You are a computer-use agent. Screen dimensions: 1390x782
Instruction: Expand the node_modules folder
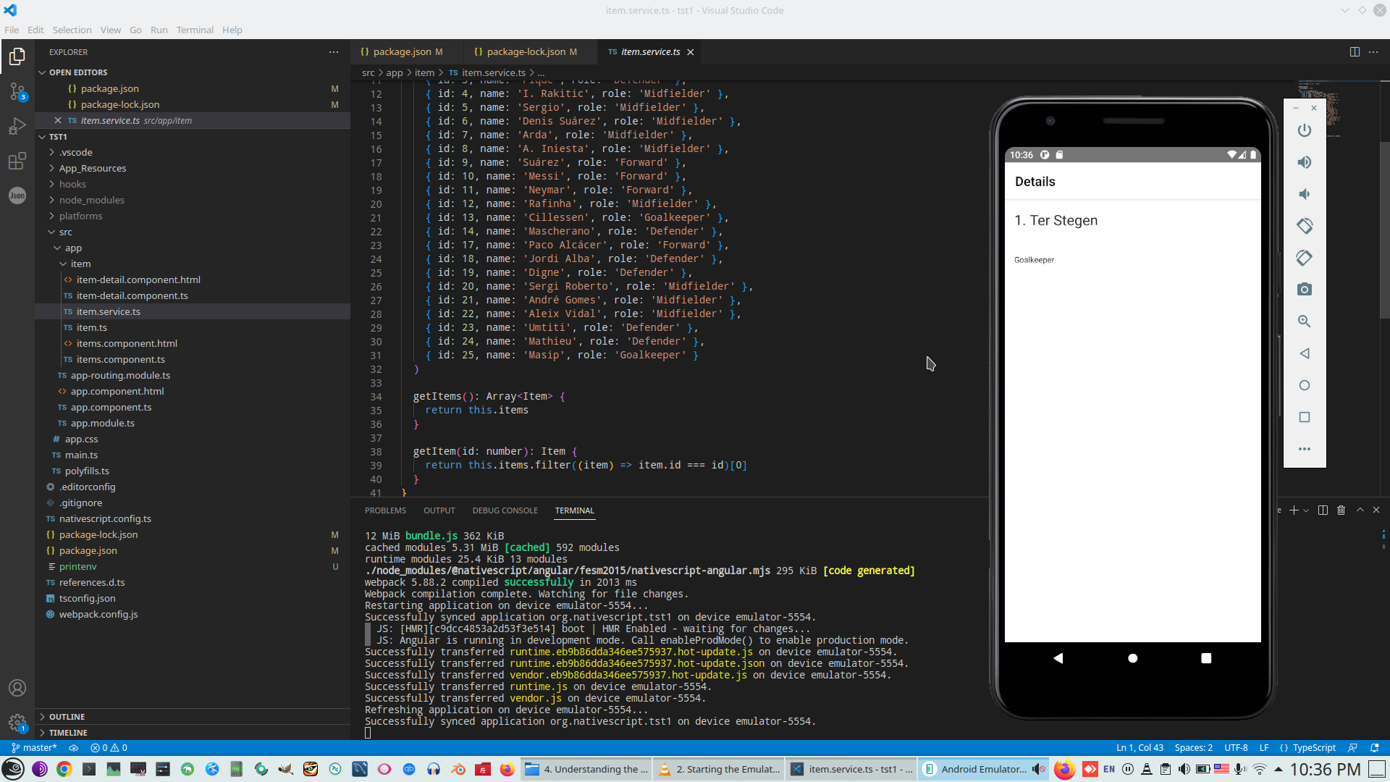point(91,200)
